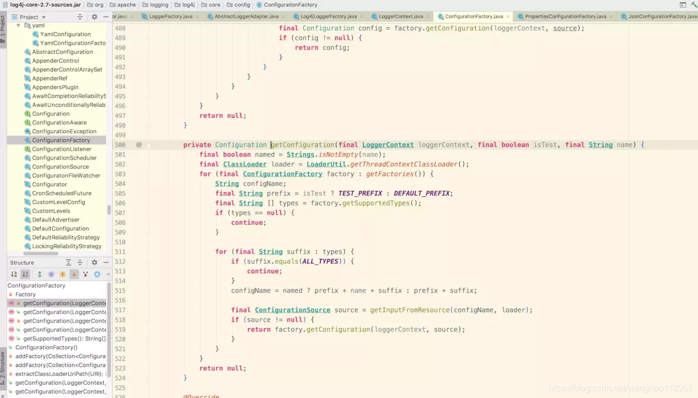Toggle sort by visibility in Structure
The width and height of the screenshot is (698, 398).
(x=14, y=274)
